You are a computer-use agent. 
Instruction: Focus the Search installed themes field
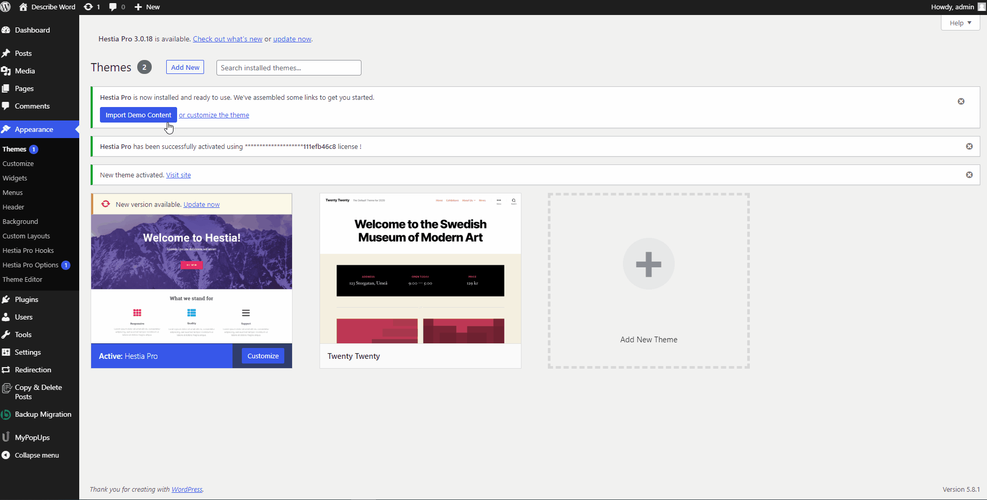[x=288, y=68]
